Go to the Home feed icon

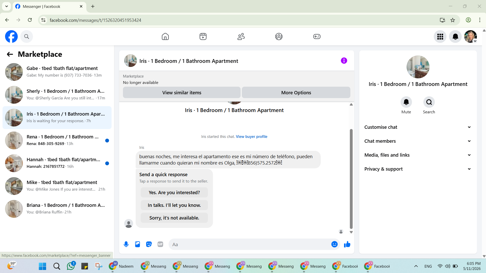pyautogui.click(x=165, y=37)
